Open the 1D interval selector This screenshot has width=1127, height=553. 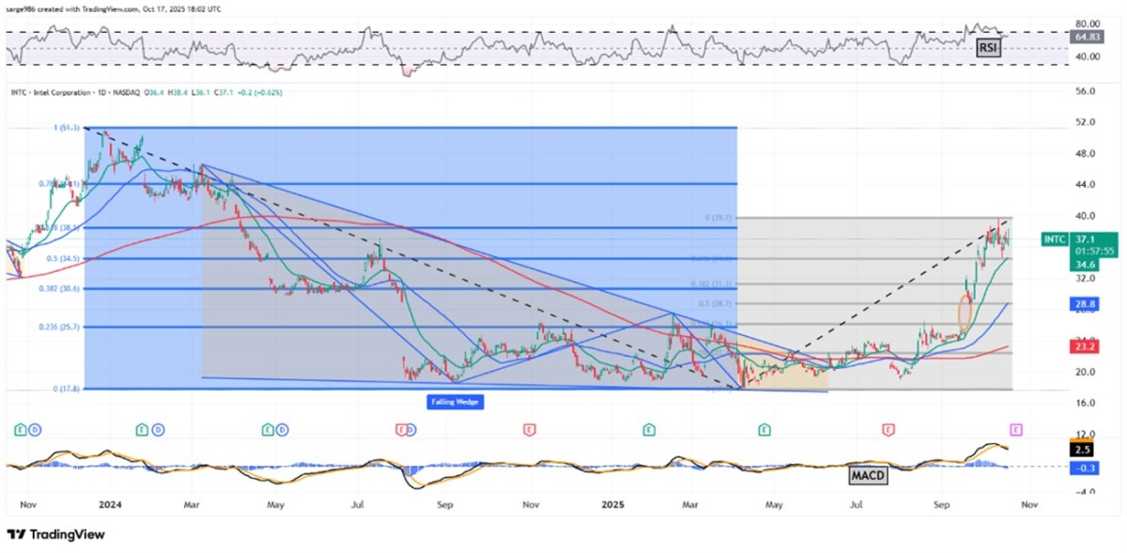point(99,94)
